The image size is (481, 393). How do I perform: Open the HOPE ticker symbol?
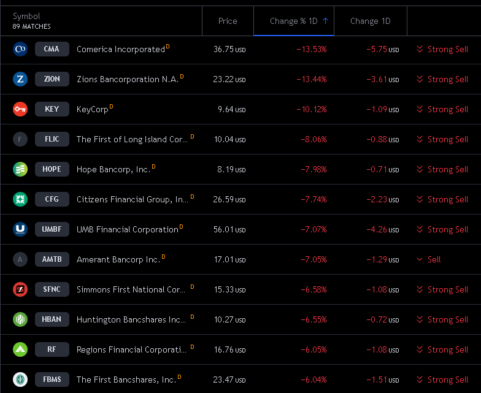click(52, 169)
